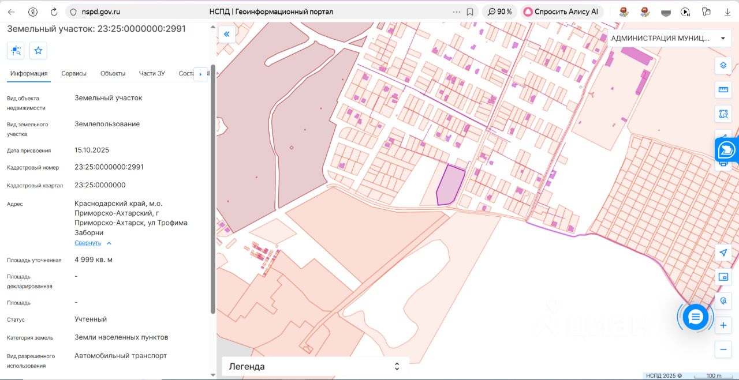Zoom in the map with plus

723,325
